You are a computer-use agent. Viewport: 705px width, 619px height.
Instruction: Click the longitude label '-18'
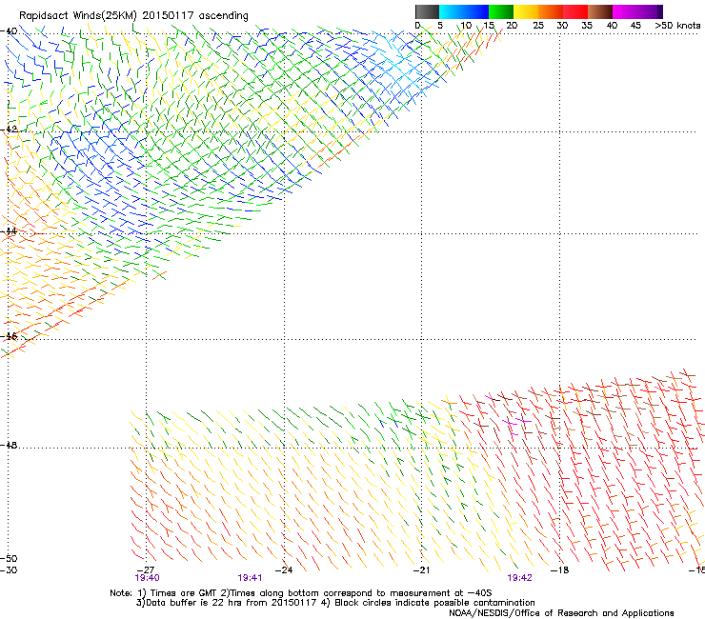[x=560, y=570]
